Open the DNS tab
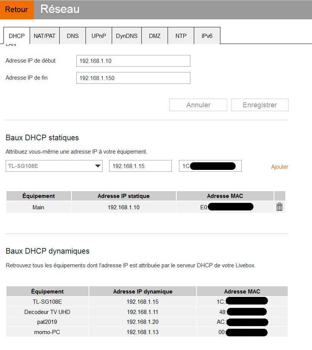This screenshot has height=350, width=312. pos(73,36)
